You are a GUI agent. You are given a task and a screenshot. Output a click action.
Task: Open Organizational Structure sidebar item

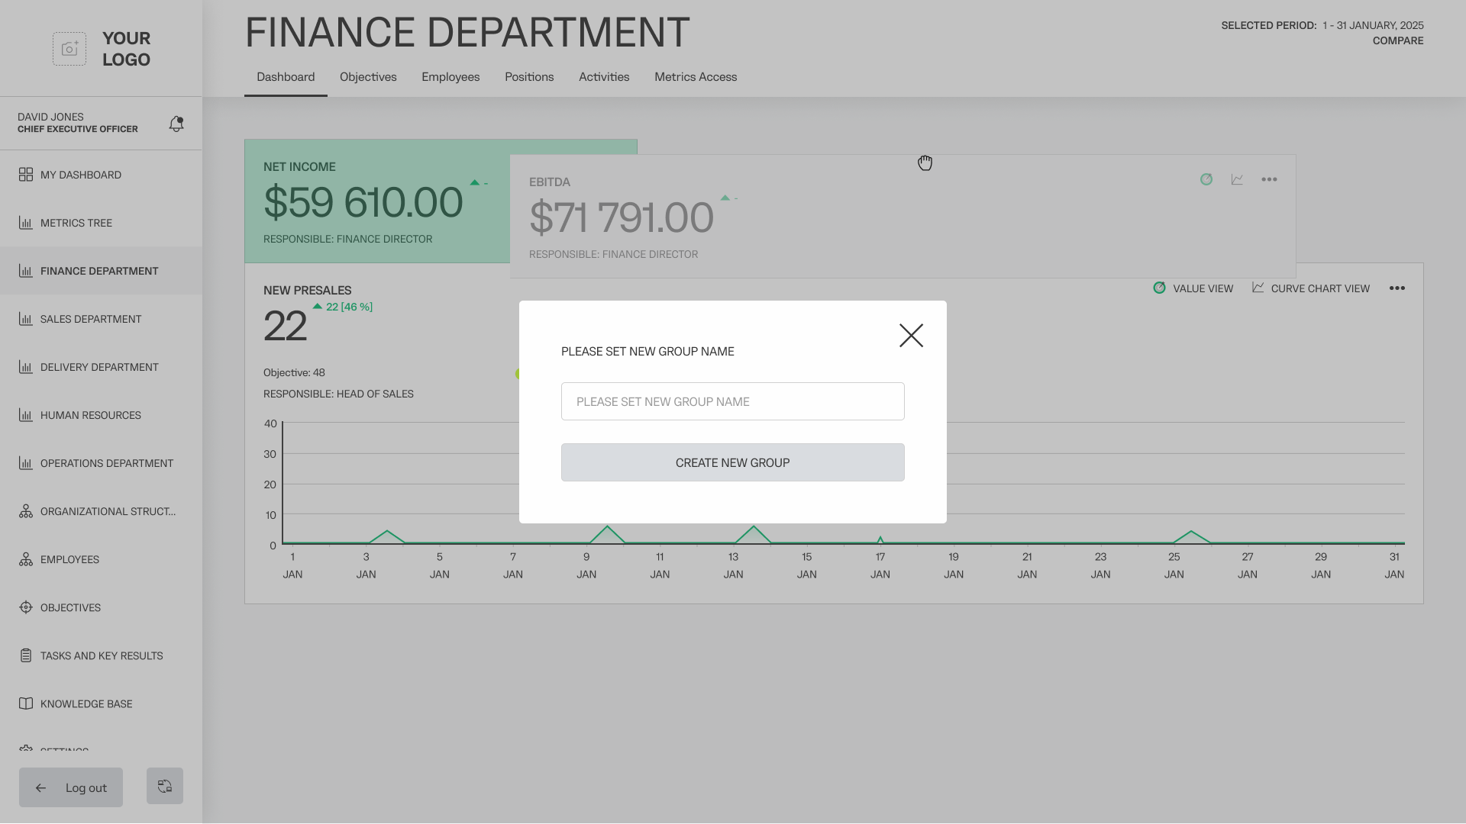click(x=107, y=511)
